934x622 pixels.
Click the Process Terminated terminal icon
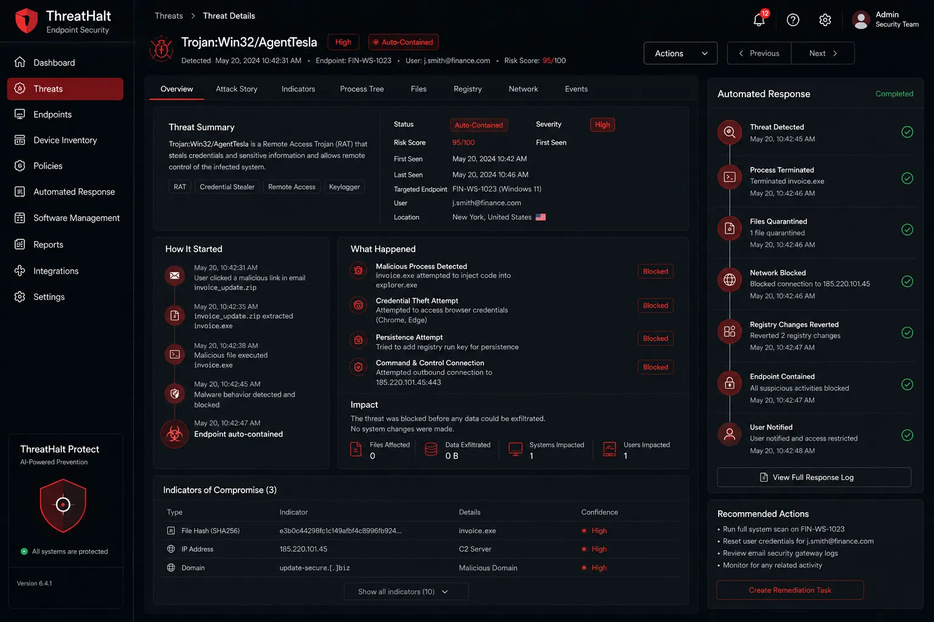click(730, 177)
